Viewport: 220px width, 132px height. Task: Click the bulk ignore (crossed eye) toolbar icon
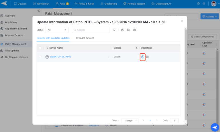128,30
